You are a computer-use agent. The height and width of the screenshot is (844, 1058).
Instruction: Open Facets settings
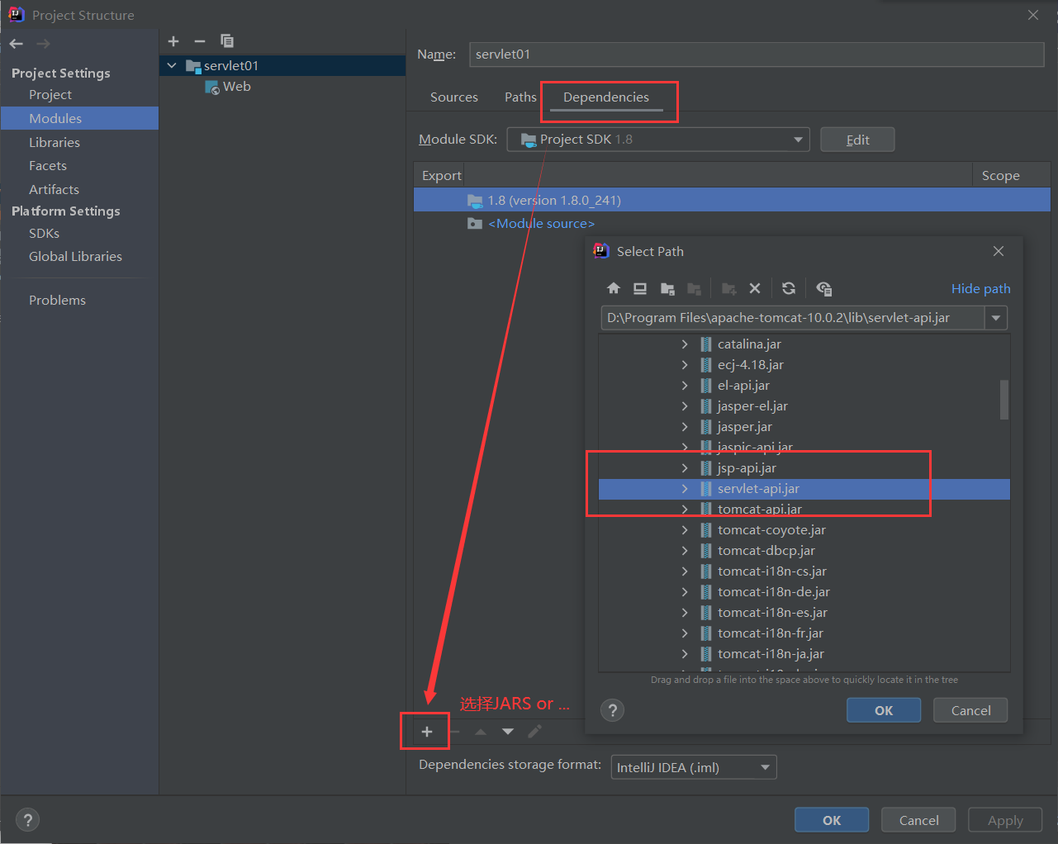(48, 166)
